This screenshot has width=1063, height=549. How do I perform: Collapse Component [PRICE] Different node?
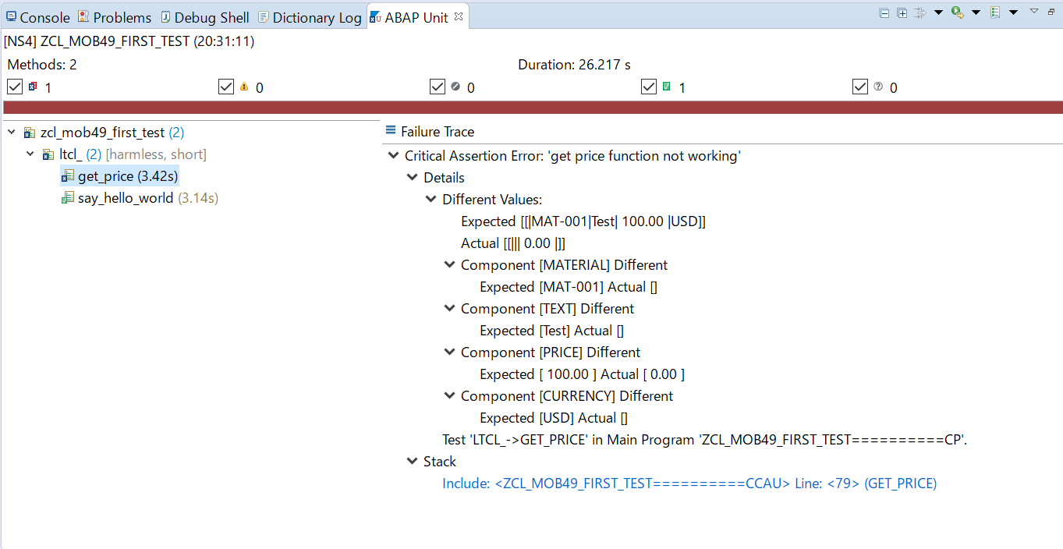449,352
